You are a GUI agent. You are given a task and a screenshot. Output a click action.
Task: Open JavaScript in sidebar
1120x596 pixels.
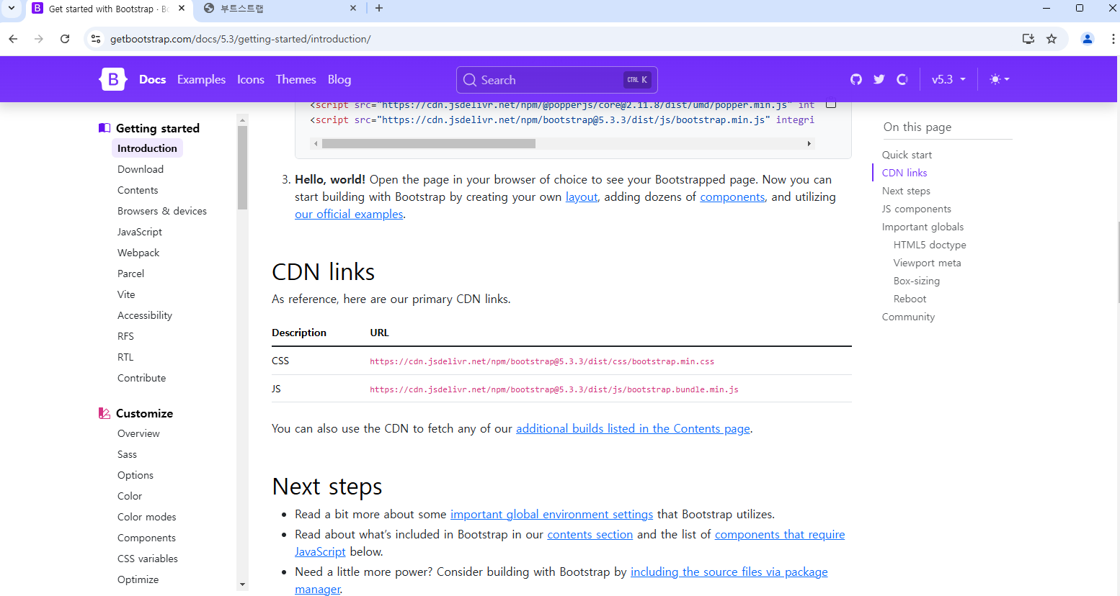coord(140,232)
